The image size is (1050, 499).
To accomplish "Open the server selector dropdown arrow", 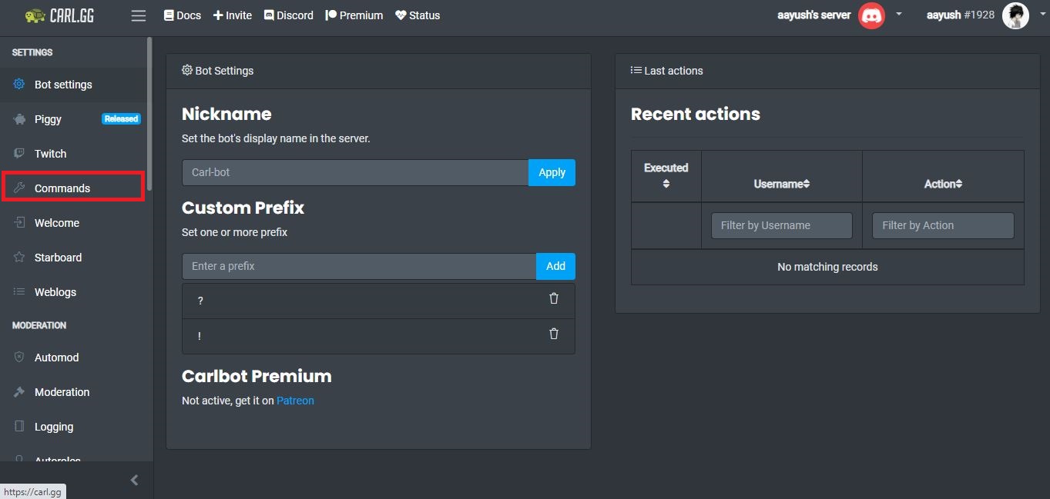I will [898, 14].
